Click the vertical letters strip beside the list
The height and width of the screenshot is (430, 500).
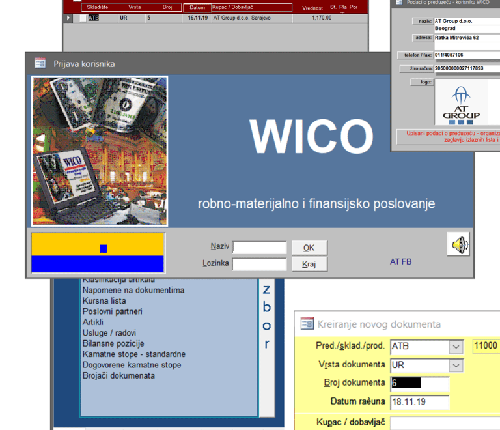tap(267, 348)
